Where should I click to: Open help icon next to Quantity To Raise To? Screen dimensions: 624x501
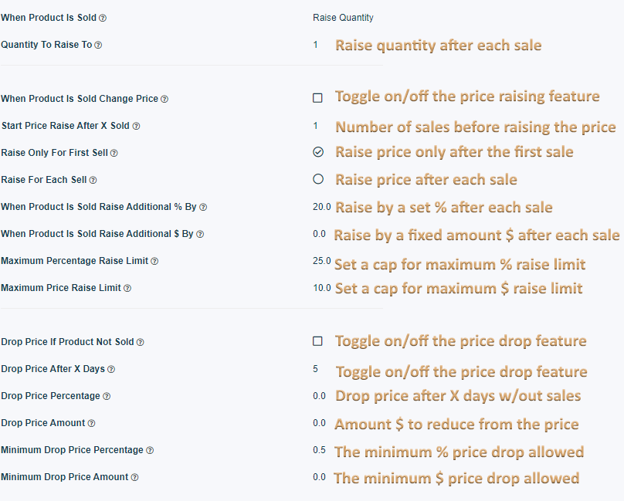pos(98,45)
